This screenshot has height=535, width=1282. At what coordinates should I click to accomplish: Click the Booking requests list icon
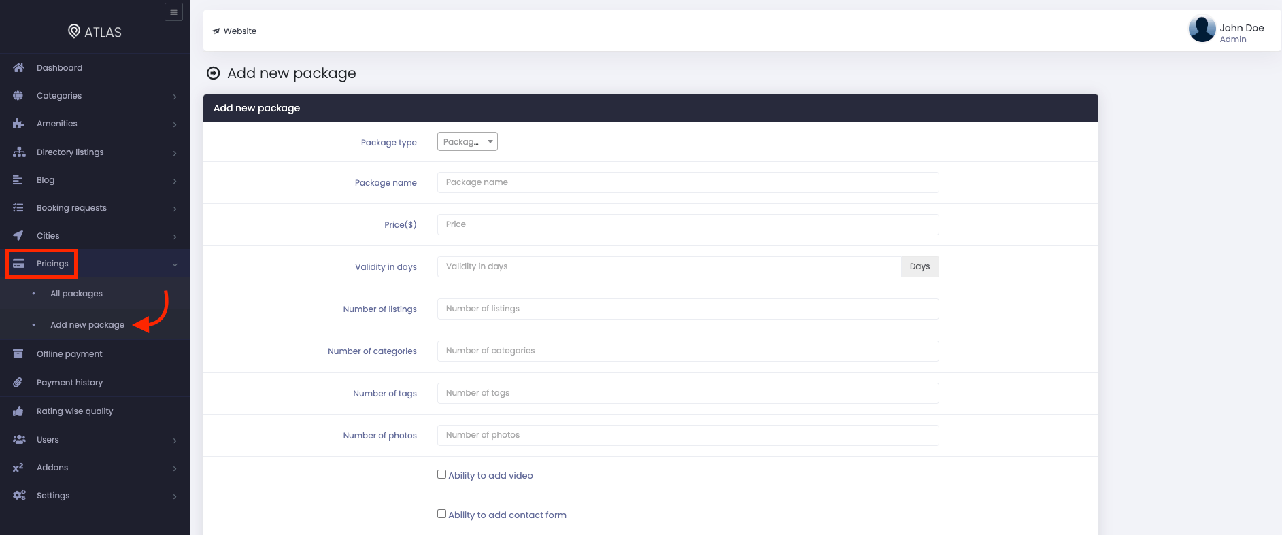tap(18, 208)
